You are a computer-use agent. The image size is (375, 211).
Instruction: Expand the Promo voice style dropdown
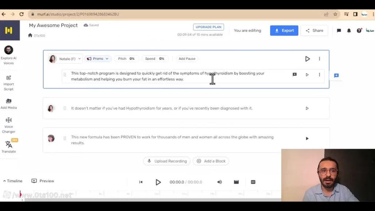click(98, 59)
